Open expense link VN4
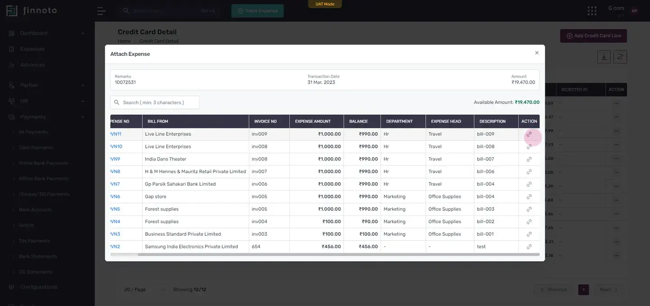Image resolution: width=650 pixels, height=306 pixels. coord(115,222)
